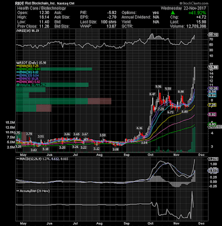Click the 1.00 MACD scale label
Image resolution: width=222 pixels, height=226 pixels.
pyautogui.click(x=214, y=164)
